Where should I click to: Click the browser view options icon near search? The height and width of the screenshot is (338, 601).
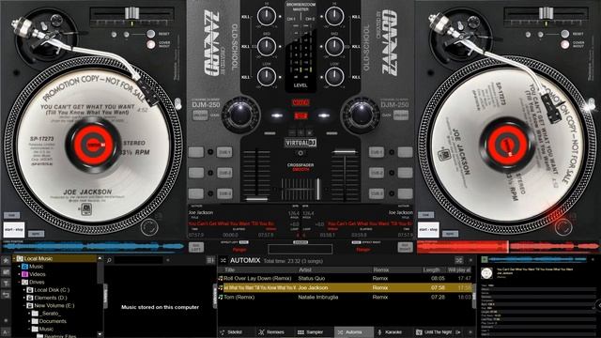coord(210,260)
